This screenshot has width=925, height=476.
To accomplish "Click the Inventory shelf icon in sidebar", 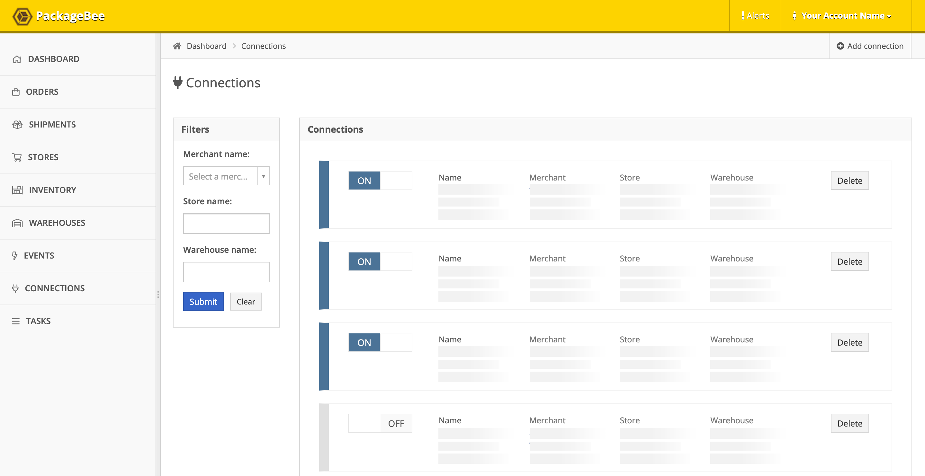I will point(17,190).
